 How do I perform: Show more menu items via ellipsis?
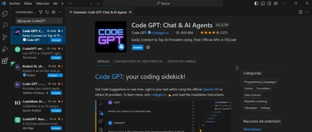click(x=70, y=3)
